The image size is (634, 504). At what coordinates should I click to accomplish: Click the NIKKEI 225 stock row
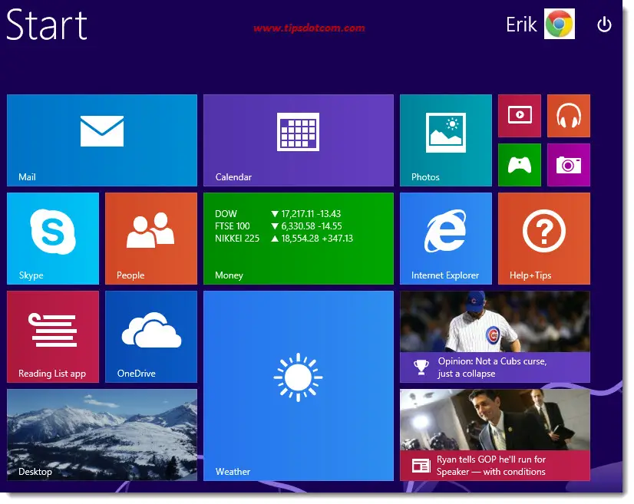[284, 239]
